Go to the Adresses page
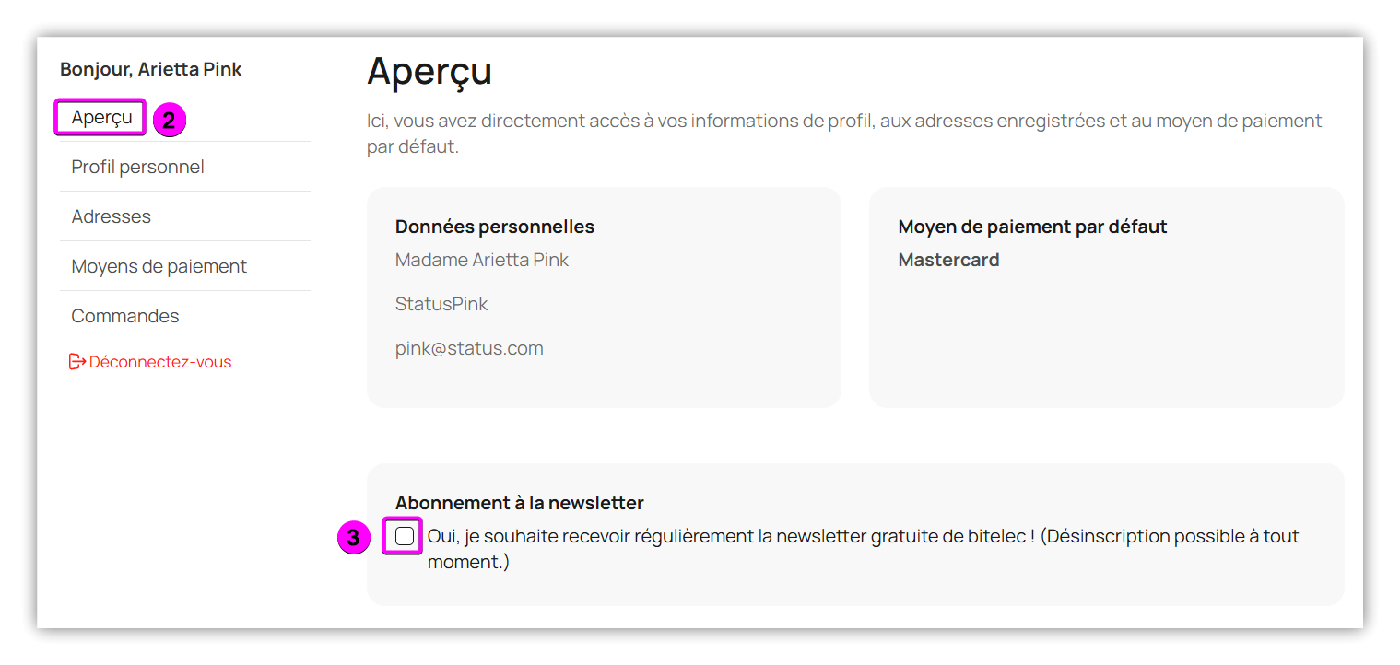Screen dimensions: 1400x665 (x=111, y=216)
